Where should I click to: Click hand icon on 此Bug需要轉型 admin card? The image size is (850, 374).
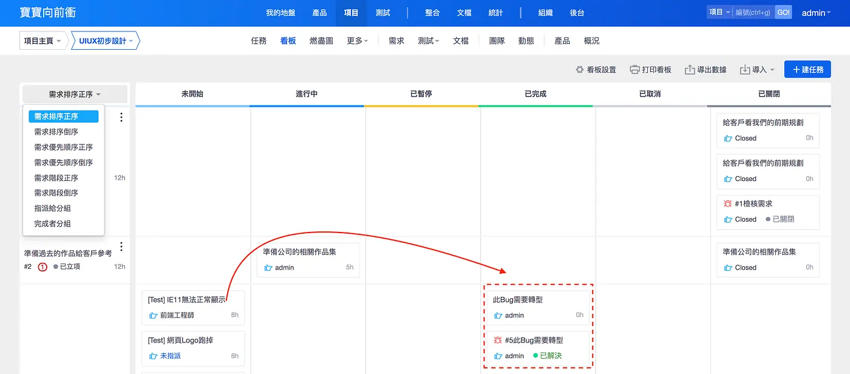tap(498, 315)
